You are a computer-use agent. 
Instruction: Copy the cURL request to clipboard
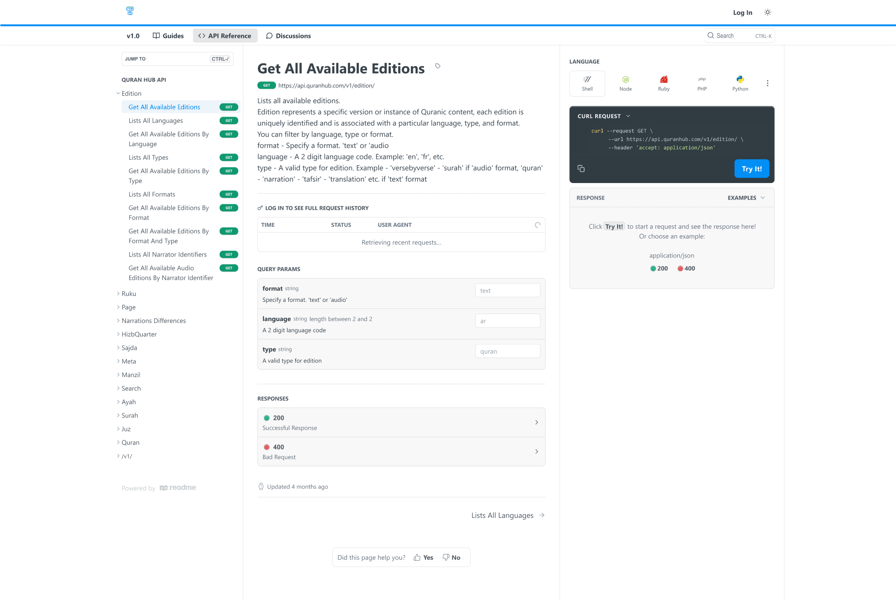581,168
